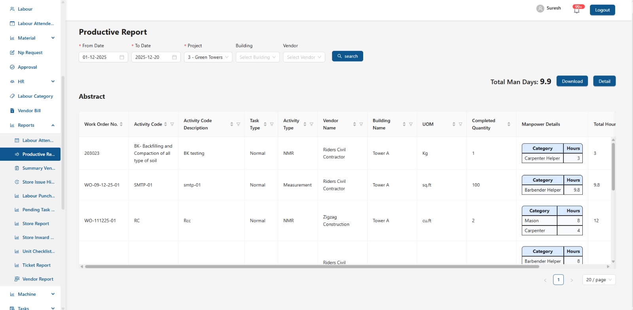The width and height of the screenshot is (633, 310).
Task: Expand the Tasks sidebar menu
Action: [x=53, y=308]
